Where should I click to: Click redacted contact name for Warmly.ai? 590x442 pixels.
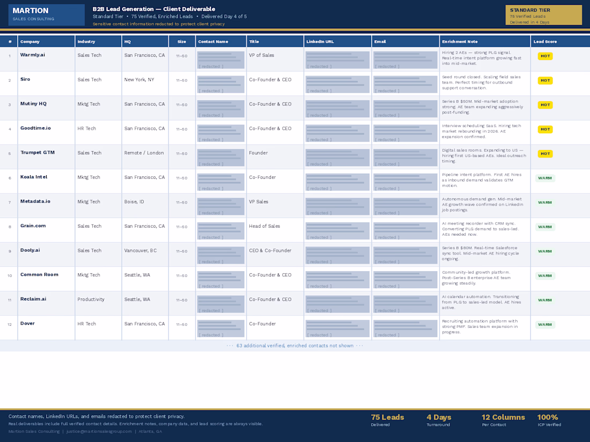(221, 60)
